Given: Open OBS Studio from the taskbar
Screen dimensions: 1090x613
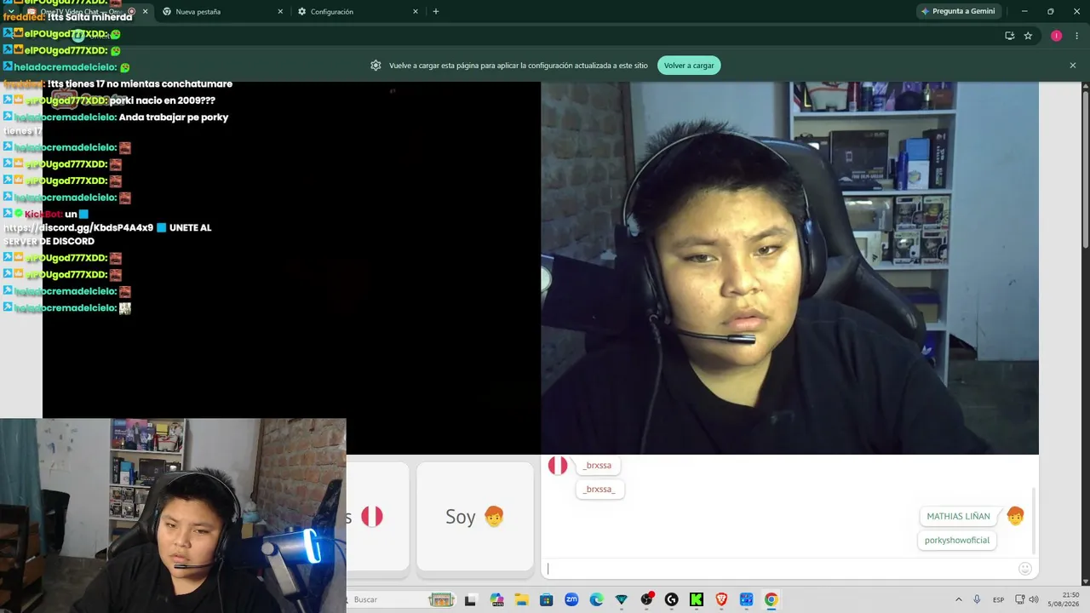Looking at the screenshot, I should pos(646,600).
